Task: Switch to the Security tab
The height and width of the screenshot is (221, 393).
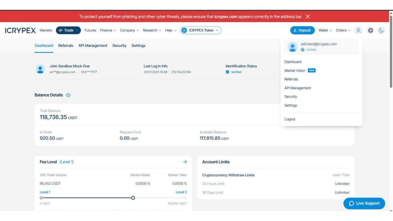Action: click(x=119, y=46)
